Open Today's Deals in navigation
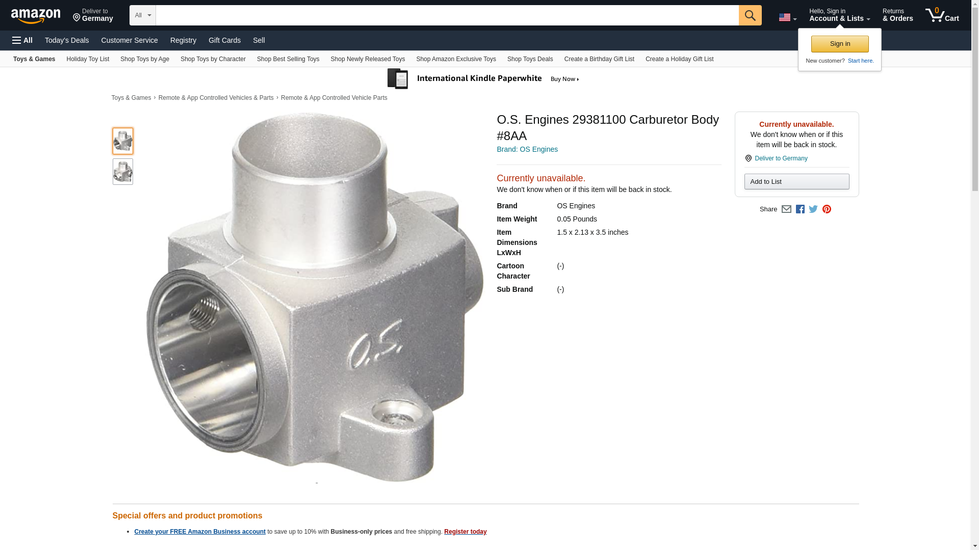Image resolution: width=979 pixels, height=550 pixels. (x=67, y=40)
